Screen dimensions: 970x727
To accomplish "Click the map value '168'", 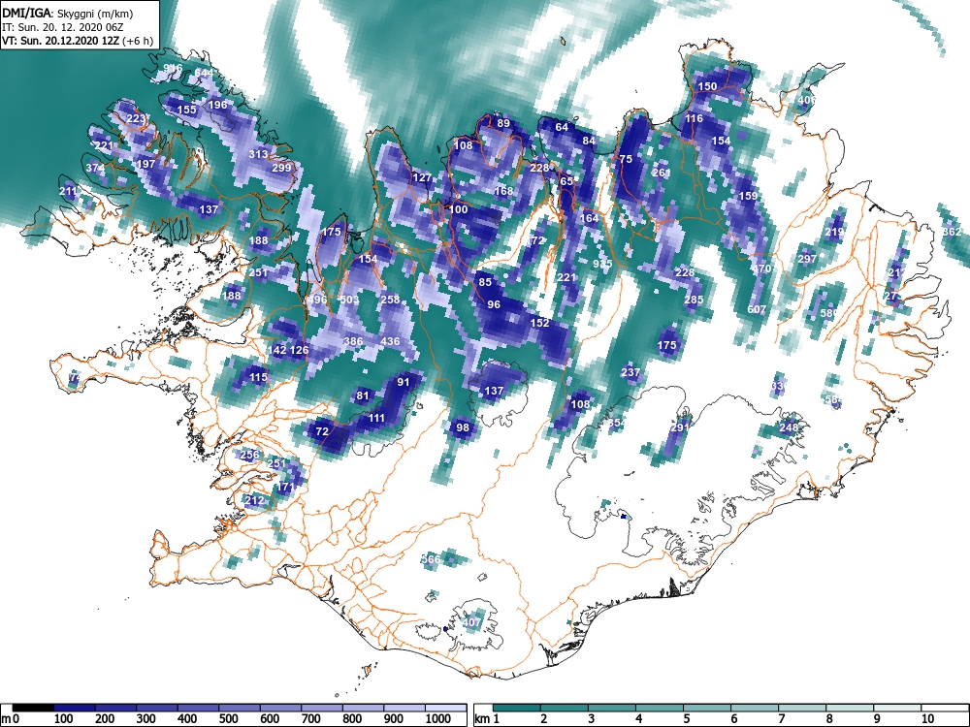I will pyautogui.click(x=503, y=191).
